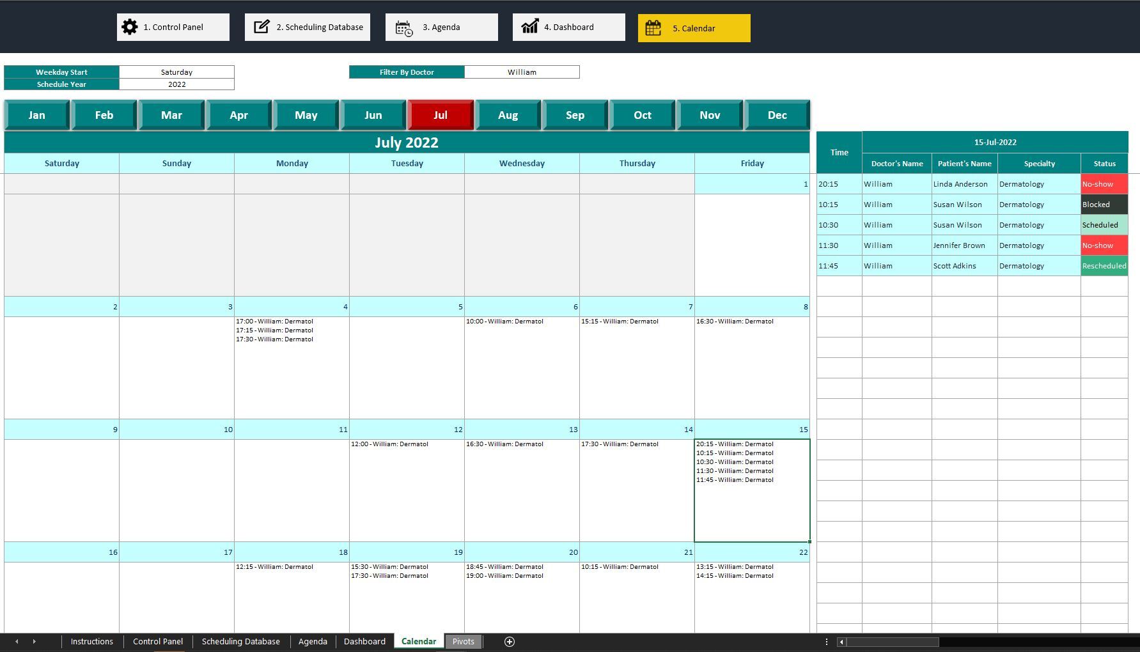
Task: Switch to the Scheduling Database sheet tab
Action: coord(240,641)
